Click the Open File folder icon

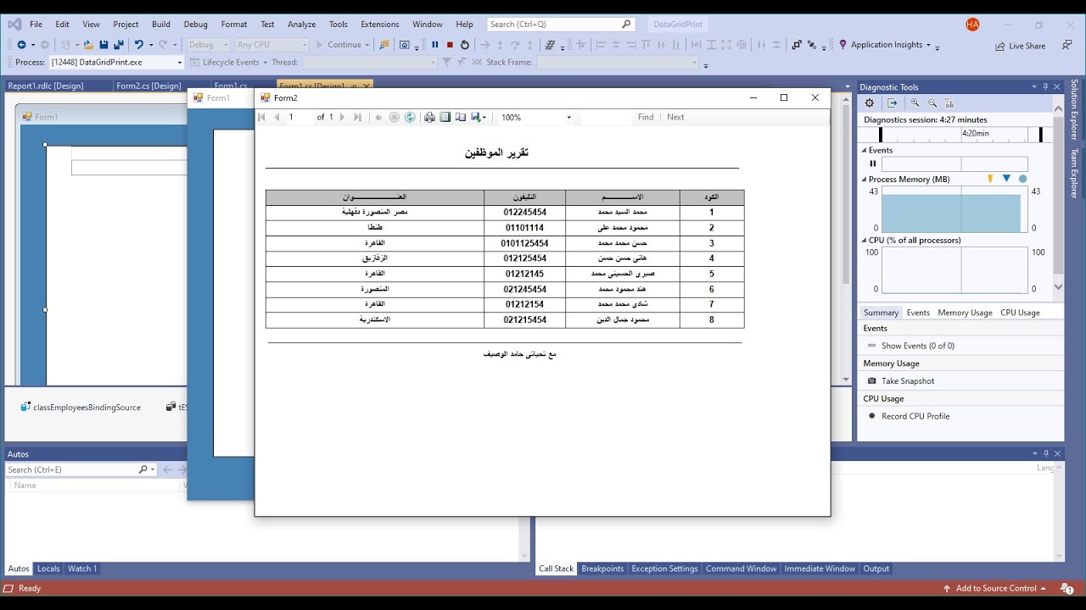(x=88, y=45)
